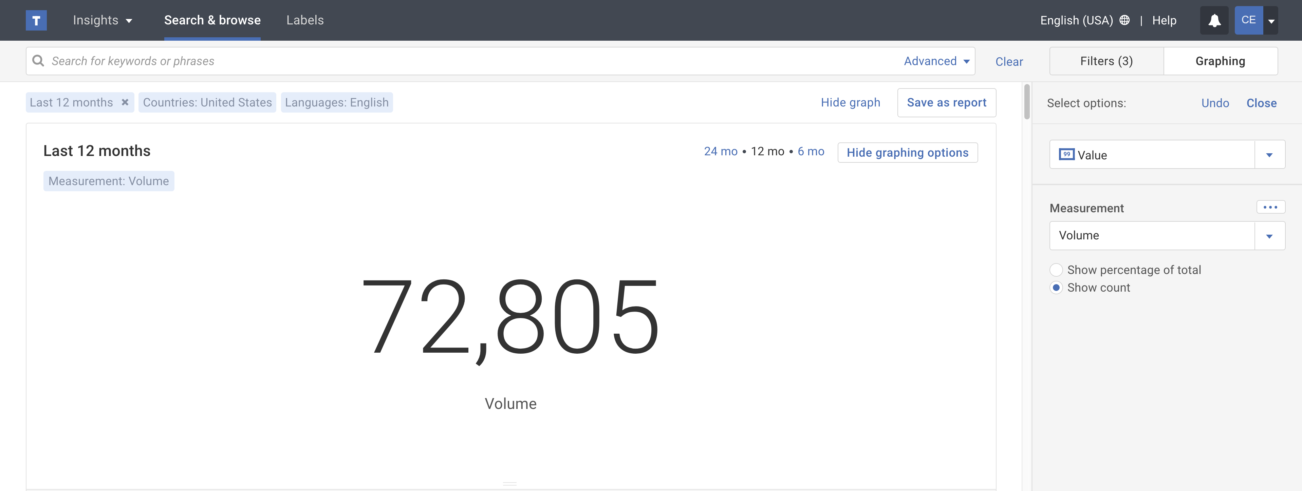The height and width of the screenshot is (491, 1302).
Task: Open the Filters (3) tab
Action: [x=1106, y=61]
